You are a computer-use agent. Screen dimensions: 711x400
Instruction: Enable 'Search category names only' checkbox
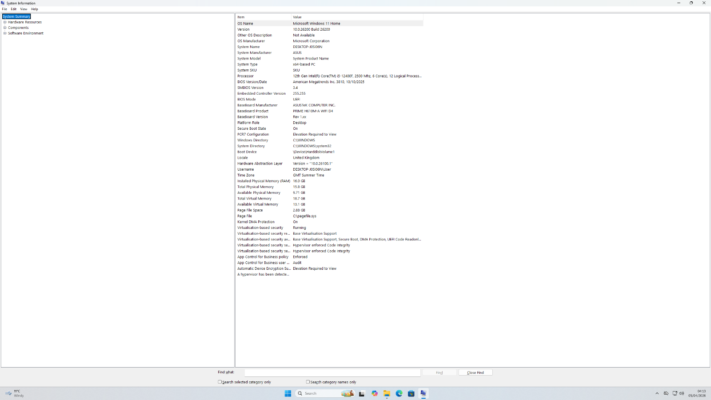coord(308,382)
